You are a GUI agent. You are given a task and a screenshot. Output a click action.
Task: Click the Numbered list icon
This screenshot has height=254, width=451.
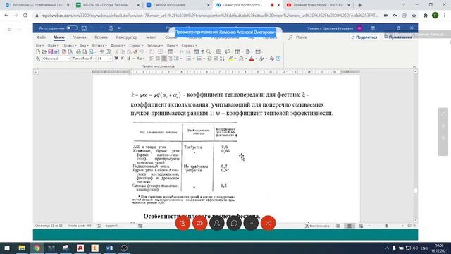pyautogui.click(x=189, y=59)
